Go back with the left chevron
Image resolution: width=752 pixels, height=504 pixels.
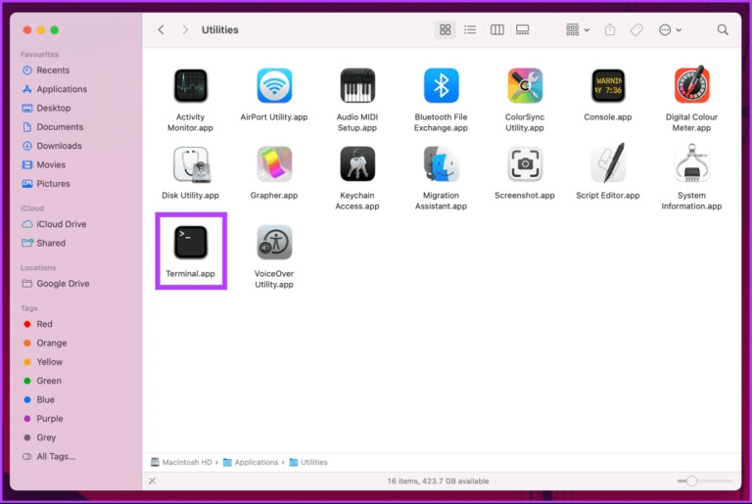point(162,29)
